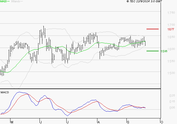Click the S month marker on time axis

(128, 122)
